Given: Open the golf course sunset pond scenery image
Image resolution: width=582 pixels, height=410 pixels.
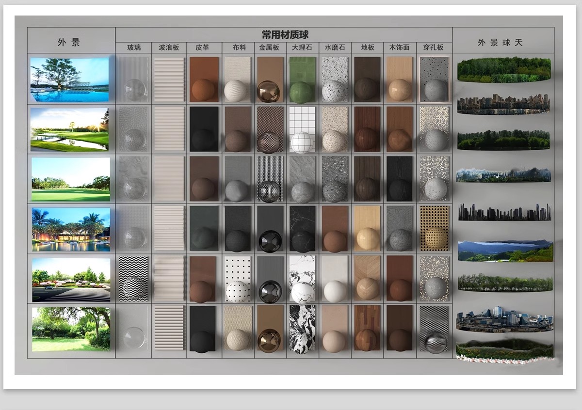Looking at the screenshot, I should [x=70, y=129].
